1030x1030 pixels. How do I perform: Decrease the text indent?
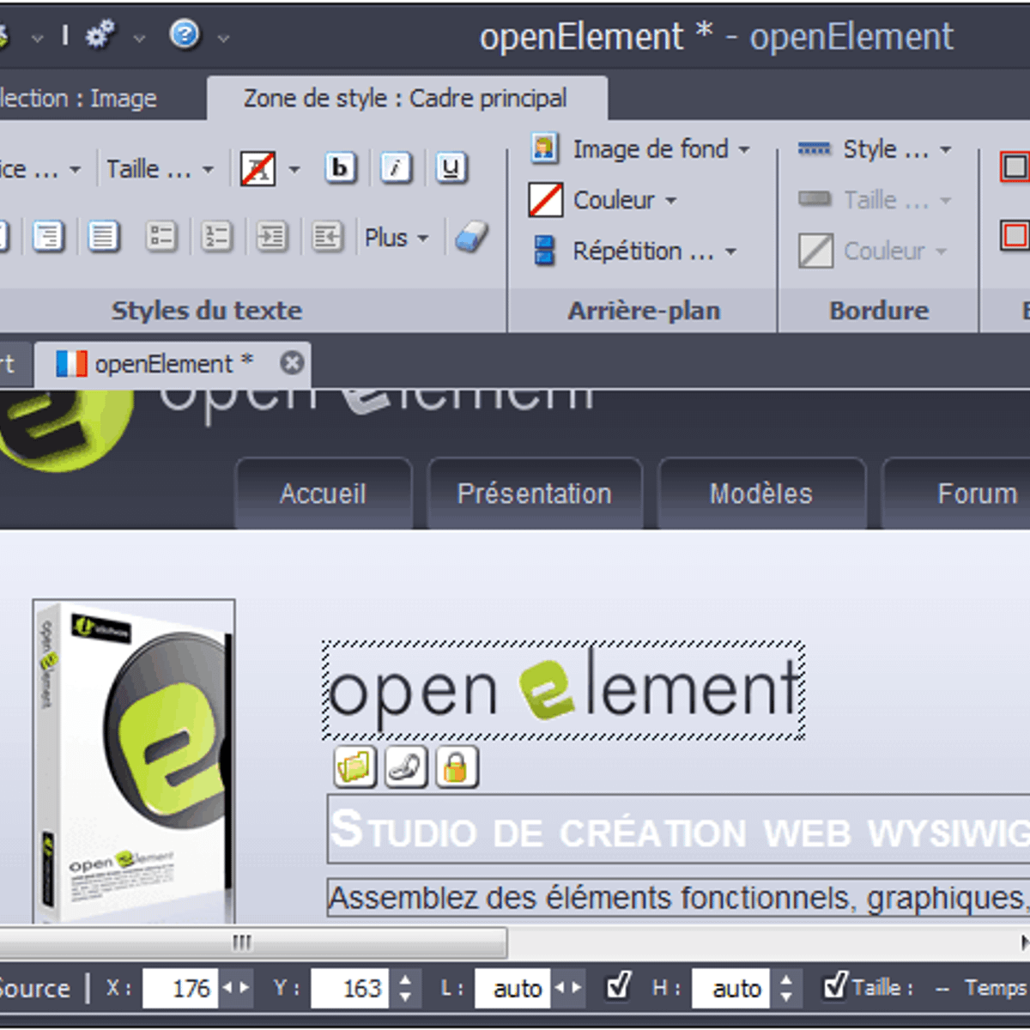(x=327, y=236)
